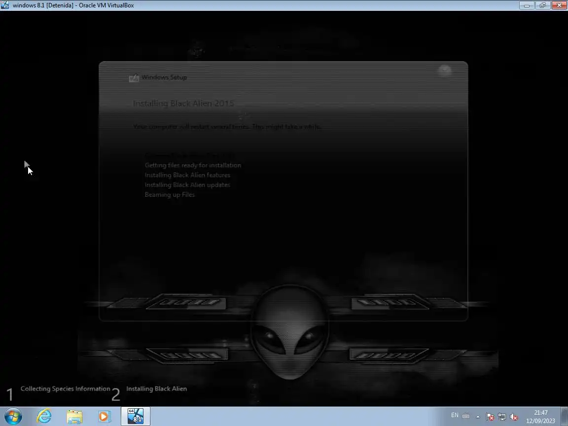Launch Internet Explorer from the taskbar

pos(44,416)
